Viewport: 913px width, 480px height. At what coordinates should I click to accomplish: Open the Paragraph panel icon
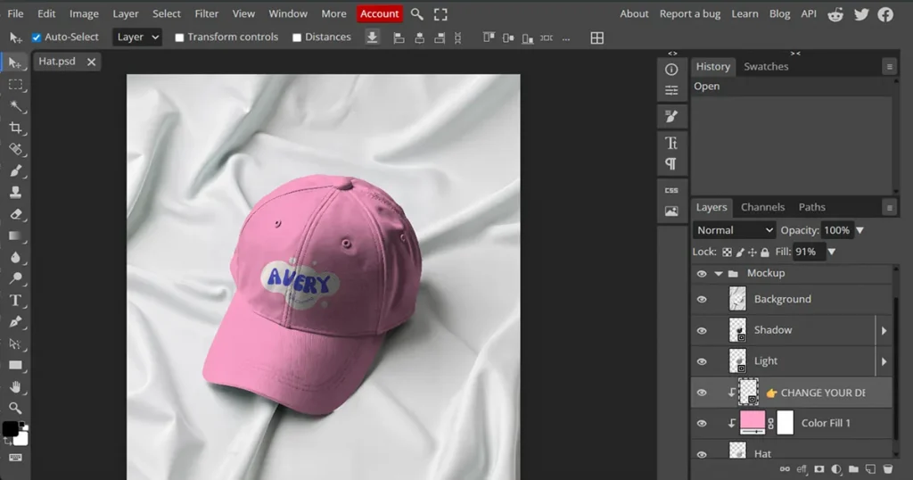click(x=671, y=163)
